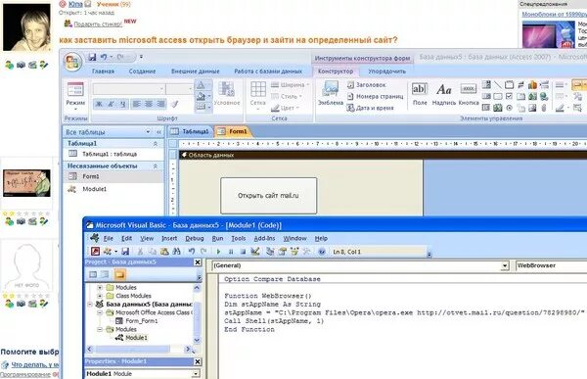Open font name combo box

point(129,89)
